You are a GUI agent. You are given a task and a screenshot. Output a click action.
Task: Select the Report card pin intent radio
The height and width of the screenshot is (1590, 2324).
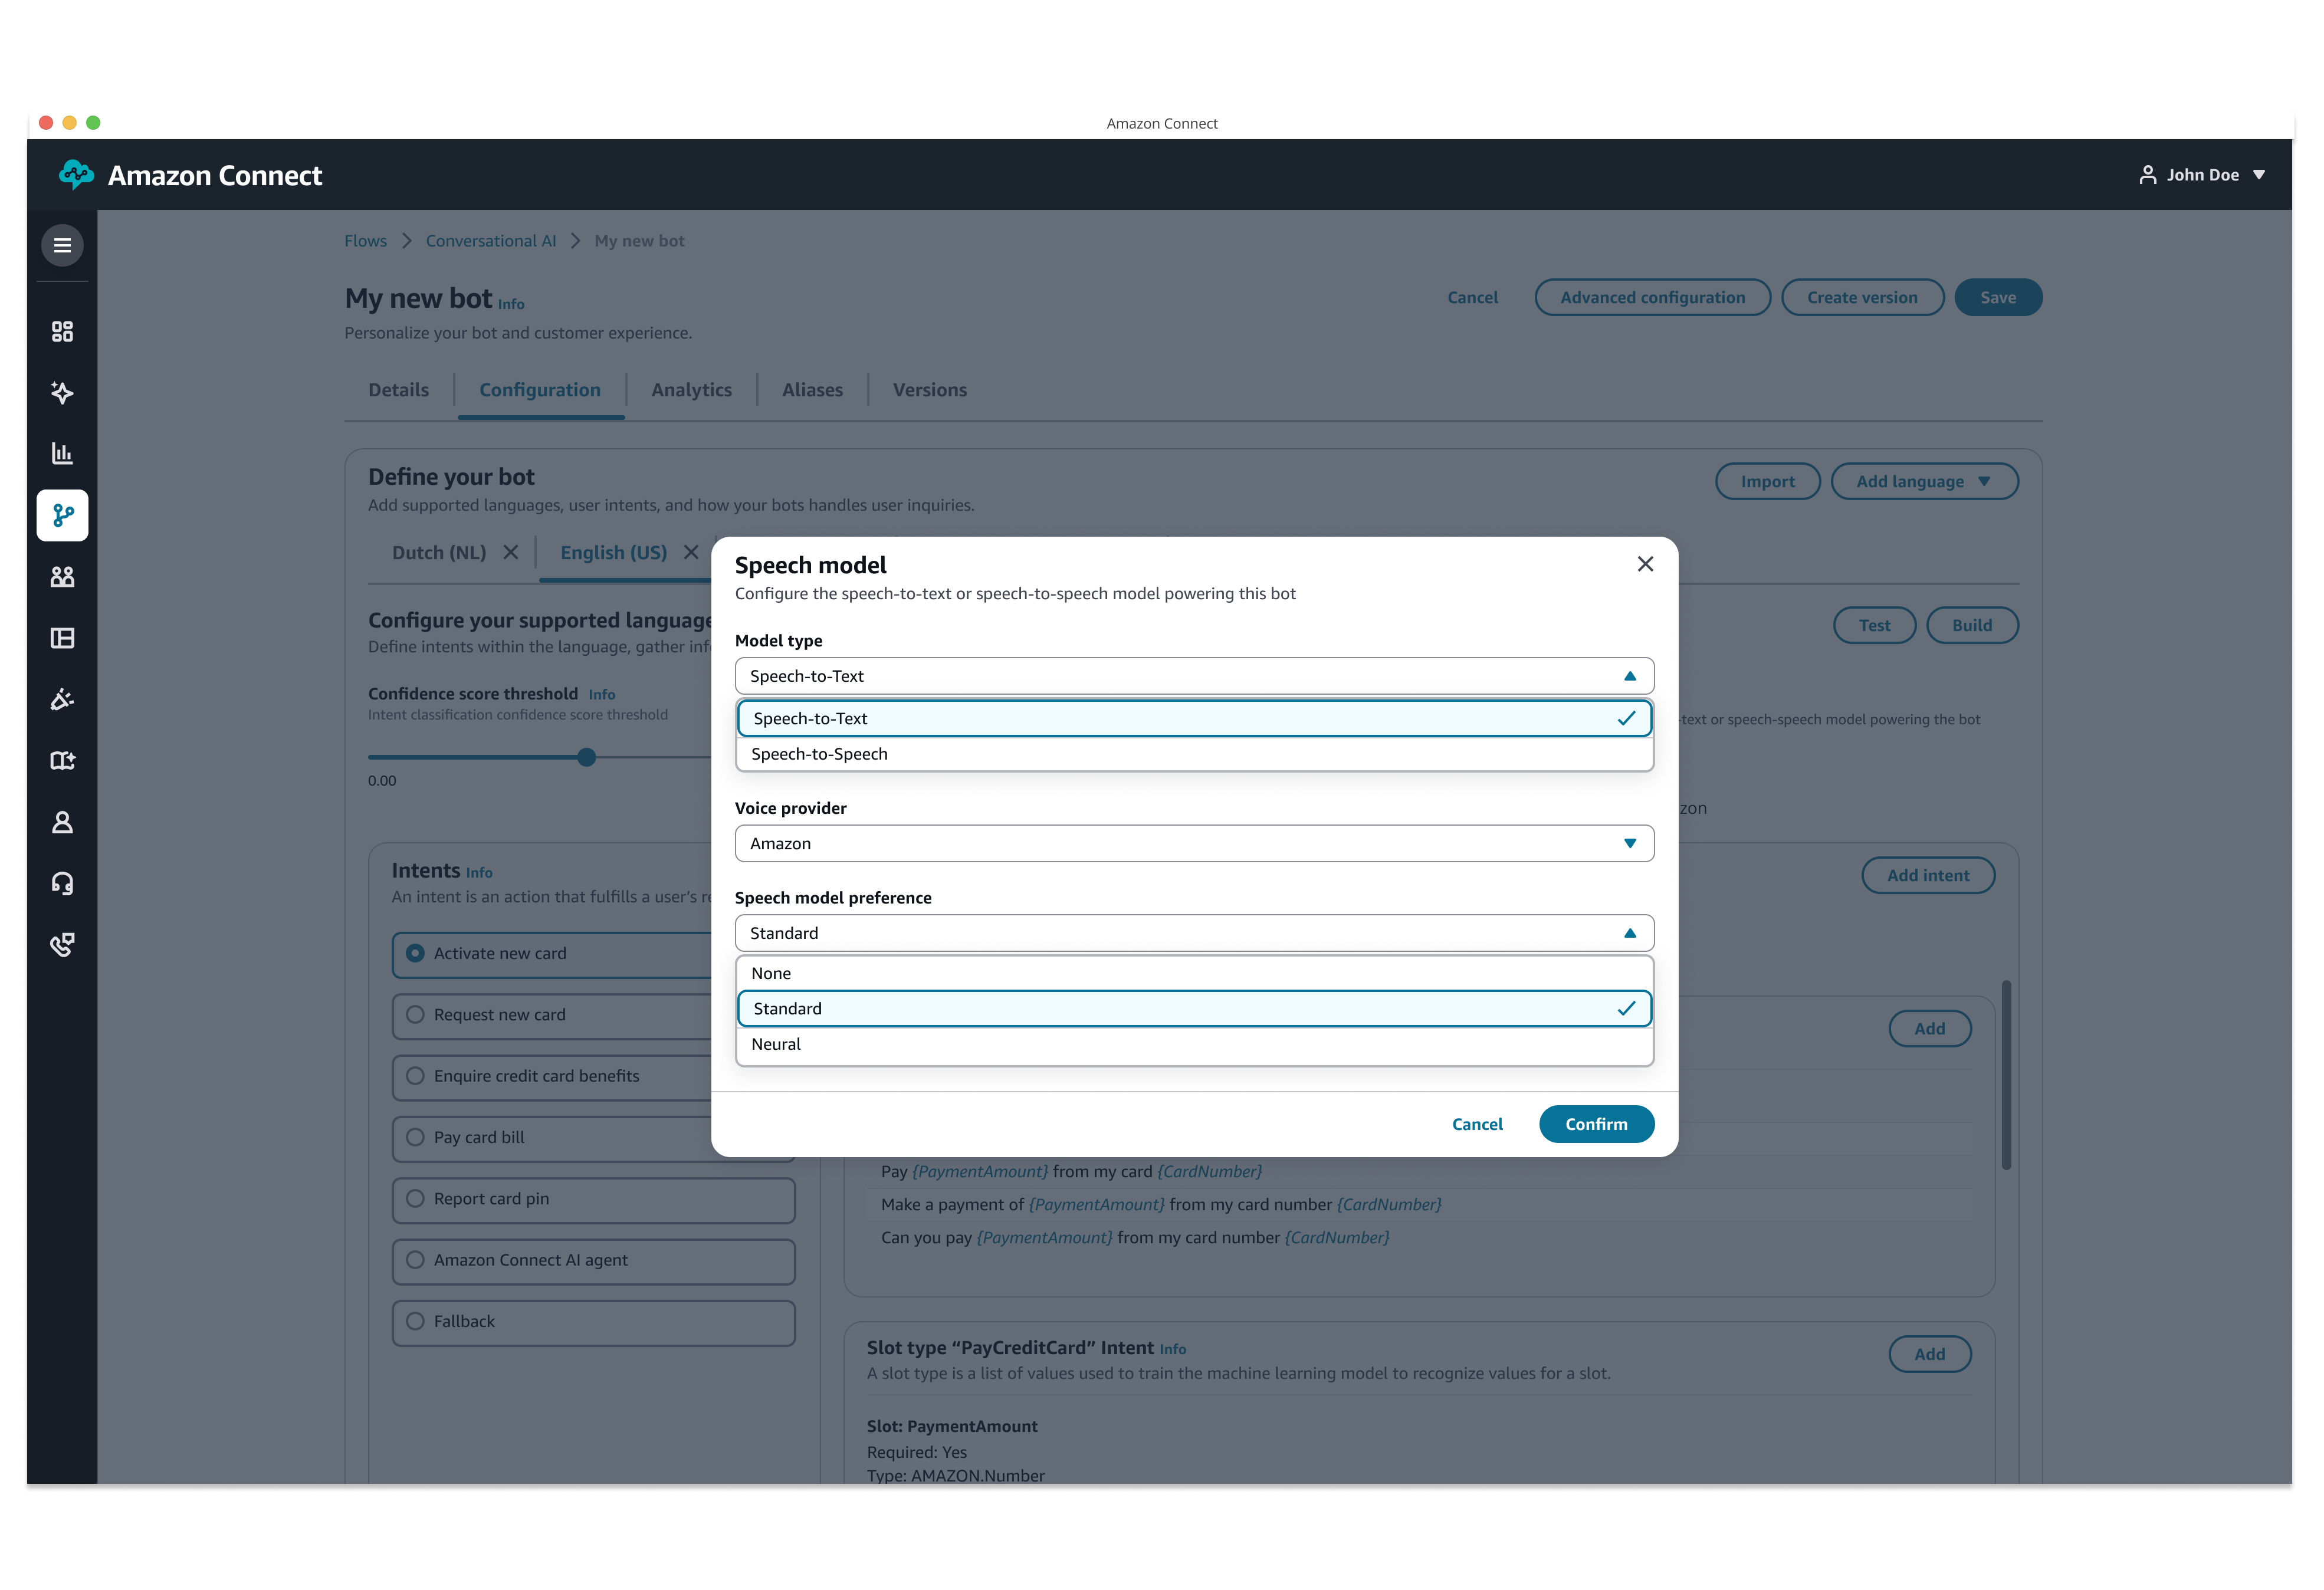(415, 1199)
